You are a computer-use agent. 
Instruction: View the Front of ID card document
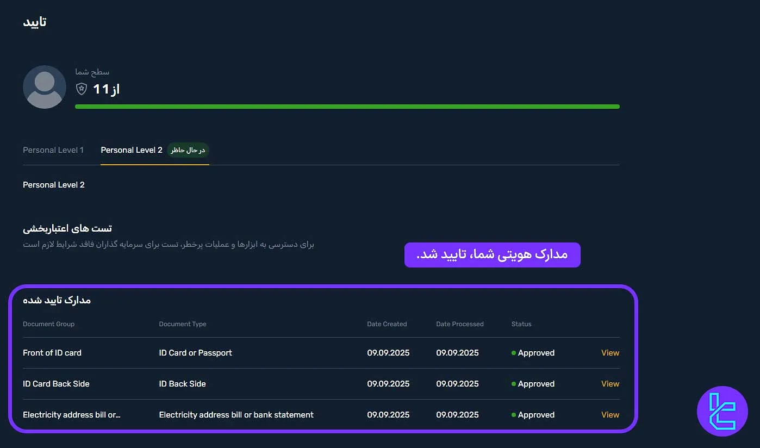coord(609,353)
